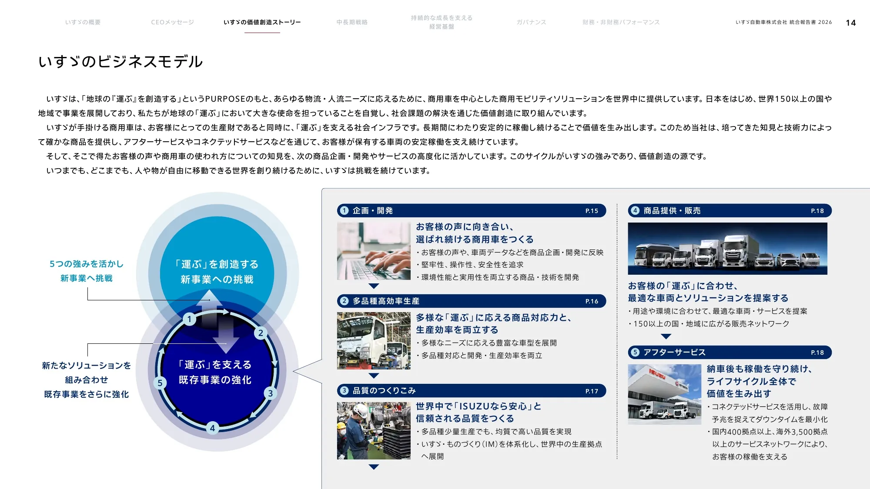Click the number 4 icon beside 商品提供・販売
This screenshot has width=870, height=489.
(635, 210)
